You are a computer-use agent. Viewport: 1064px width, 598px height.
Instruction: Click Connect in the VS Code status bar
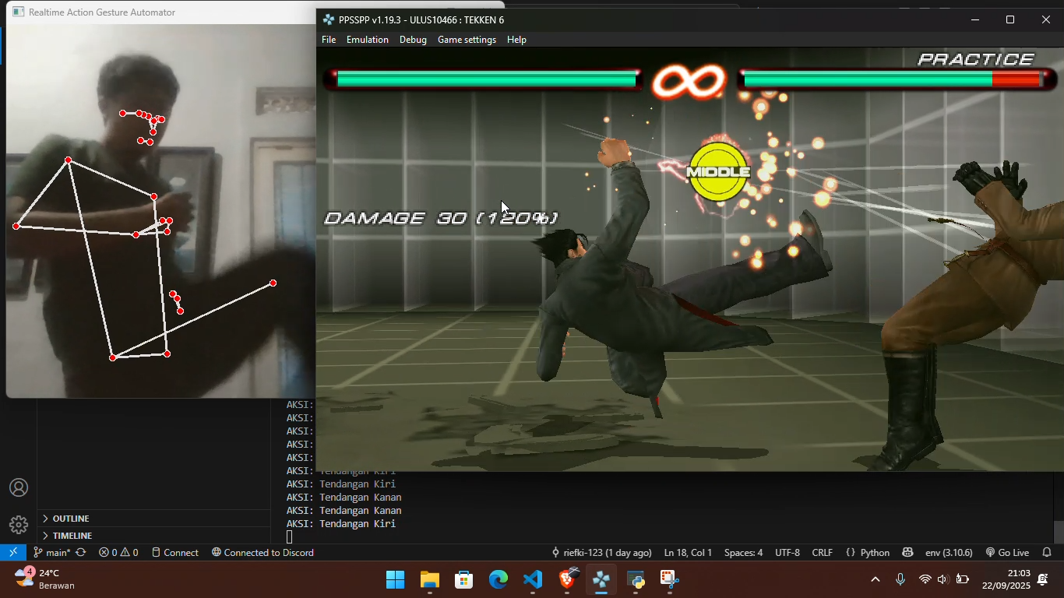pyautogui.click(x=175, y=553)
